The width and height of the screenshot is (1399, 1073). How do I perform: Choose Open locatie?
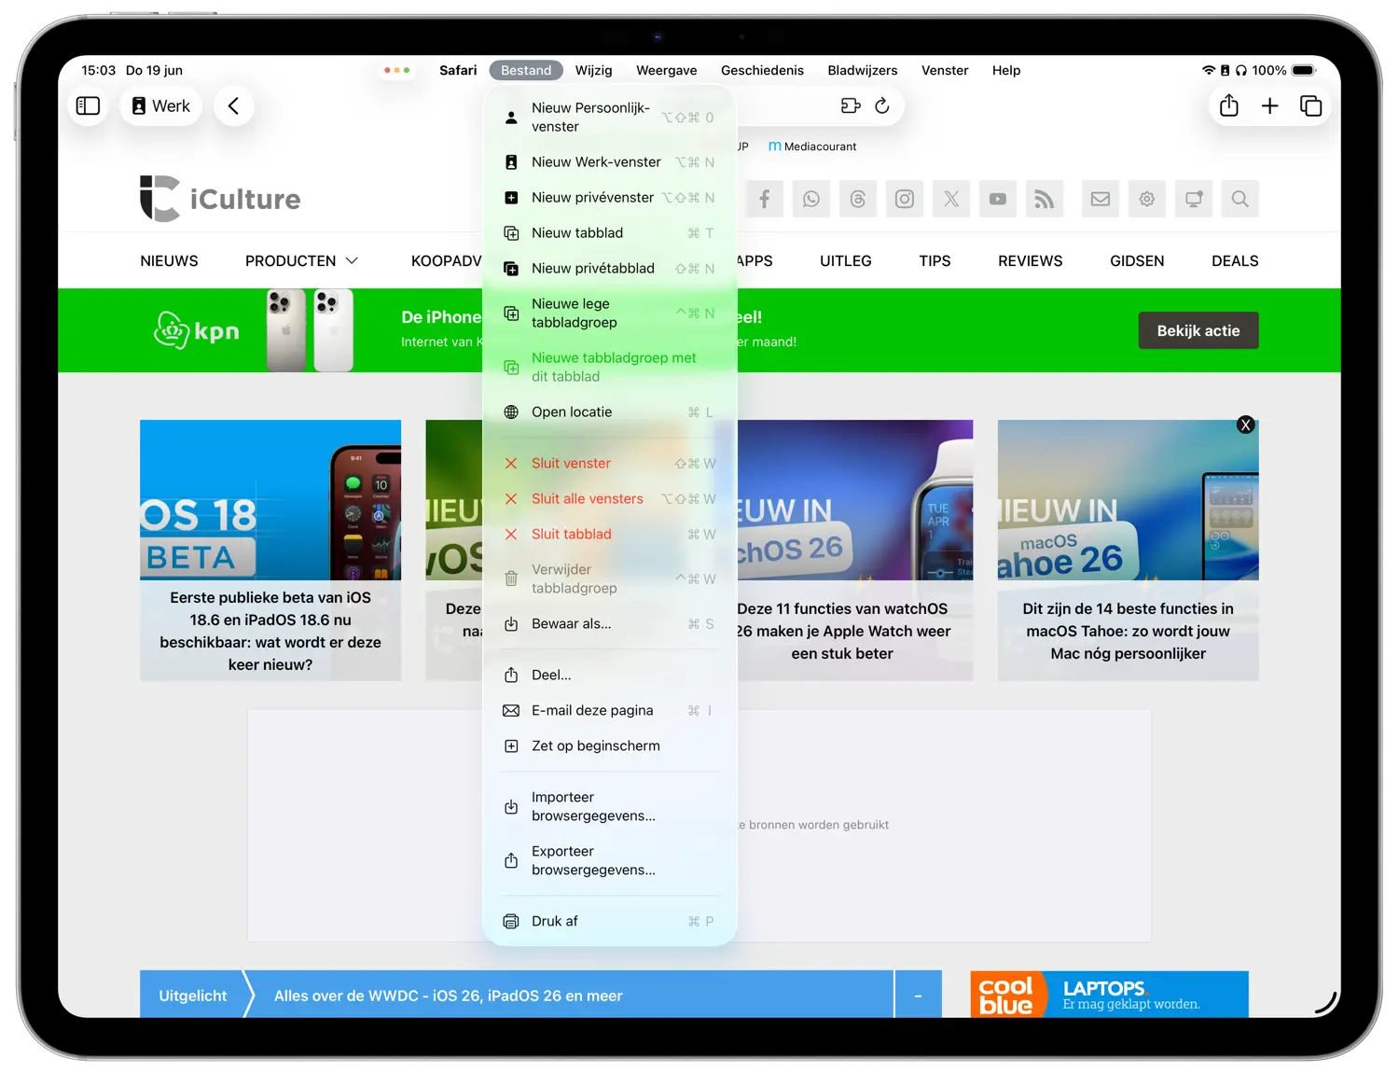click(610, 412)
